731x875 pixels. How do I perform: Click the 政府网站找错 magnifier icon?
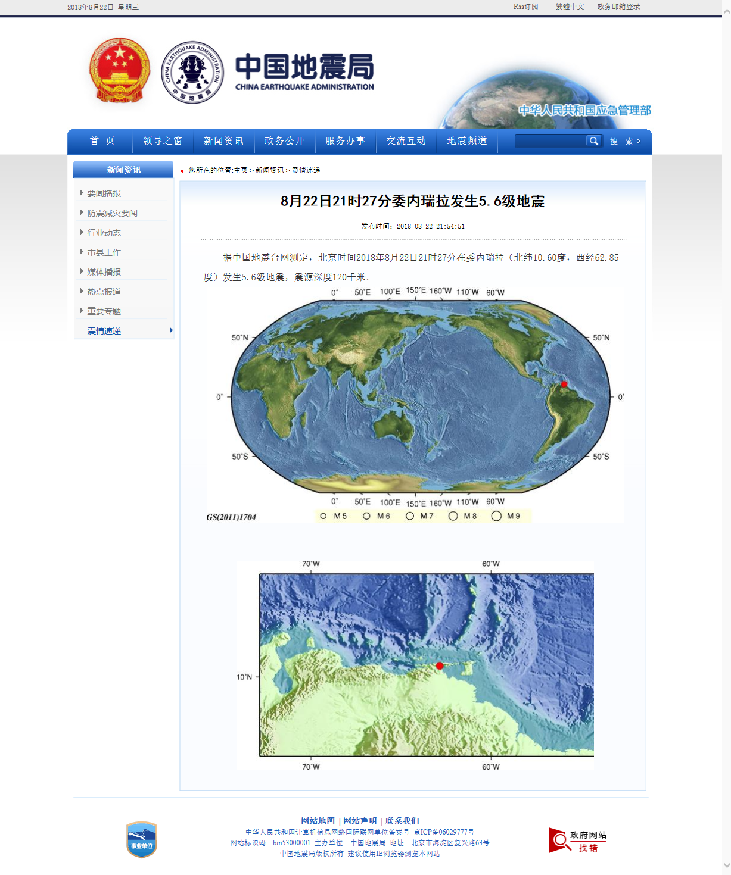coord(558,840)
